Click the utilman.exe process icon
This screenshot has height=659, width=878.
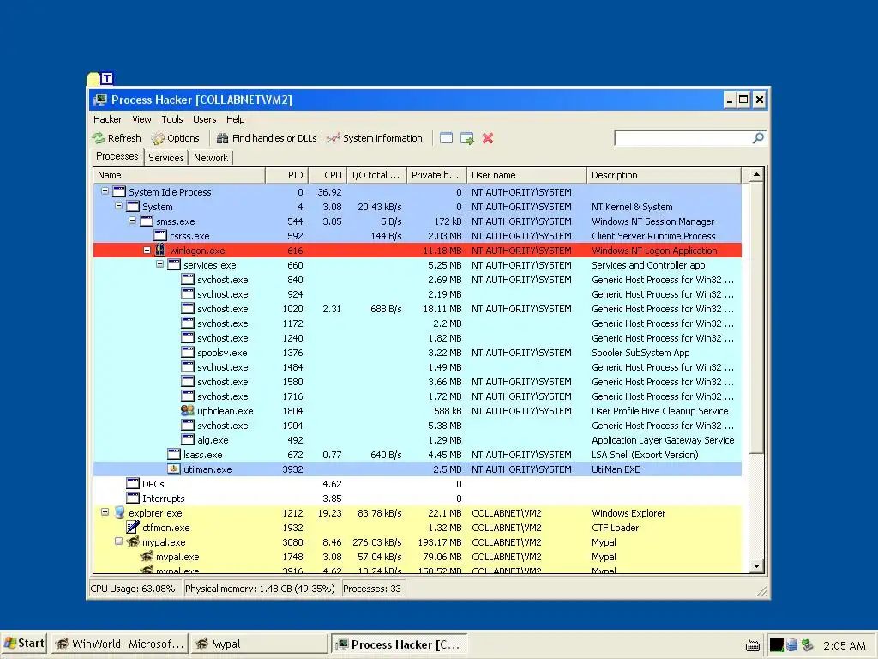174,469
